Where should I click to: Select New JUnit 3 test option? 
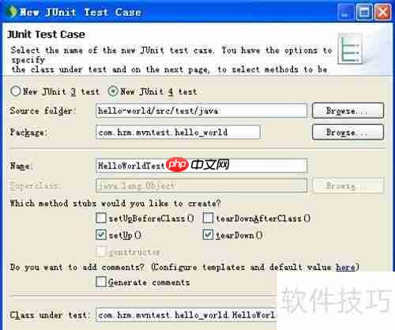[16, 92]
